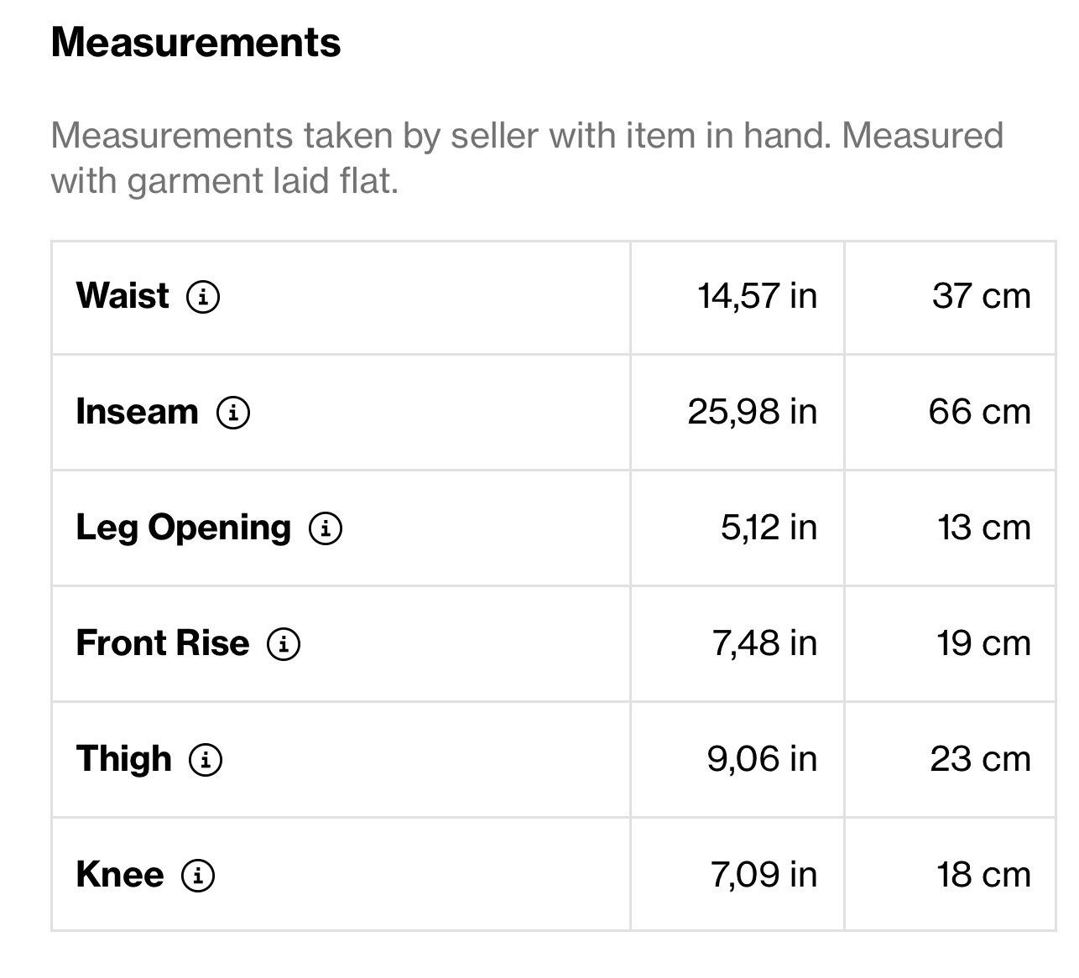Click the Thigh row label
The width and height of the screenshot is (1079, 978).
click(124, 760)
